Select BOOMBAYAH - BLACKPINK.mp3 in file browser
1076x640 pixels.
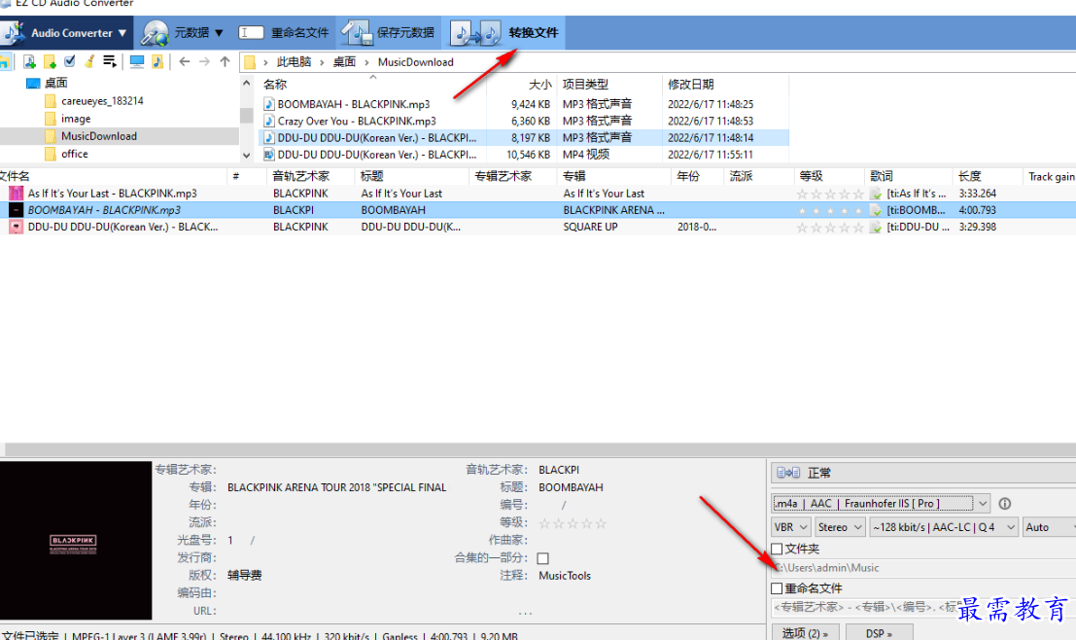354,104
